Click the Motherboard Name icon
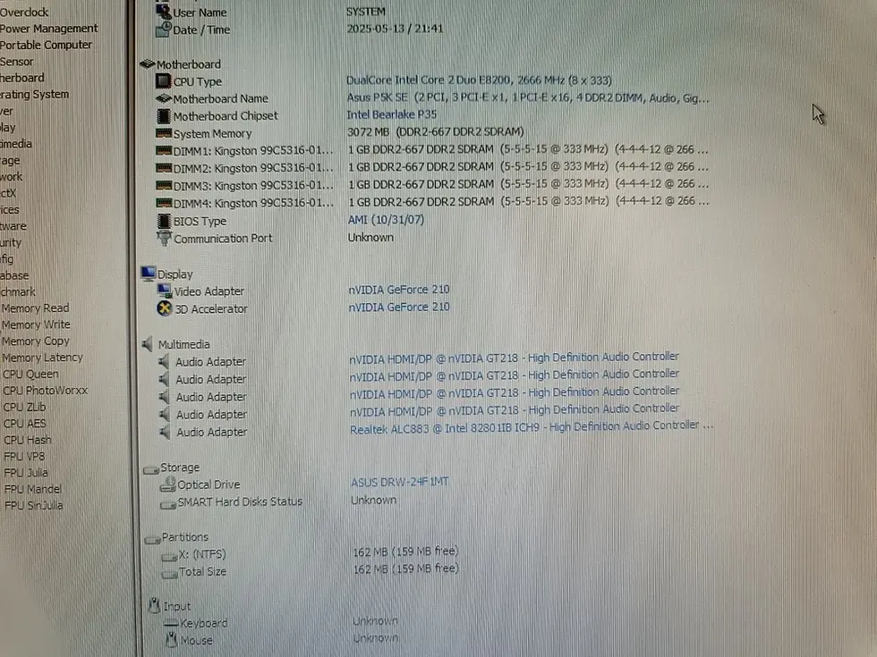Screen dimensions: 877x657 pos(163,98)
